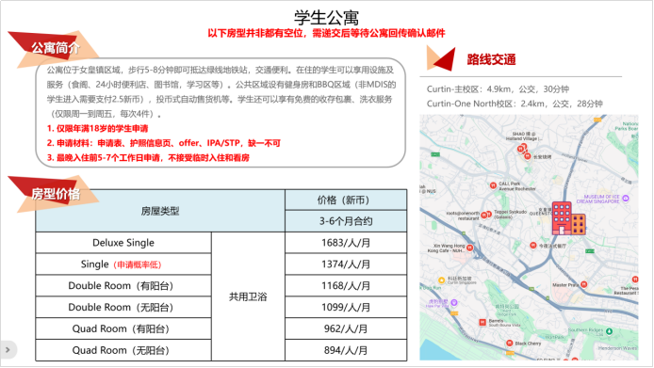Viewport: 654px width, 368px height.
Task: Select the CALI Park Avenue Rochester pin
Action: coord(493,185)
